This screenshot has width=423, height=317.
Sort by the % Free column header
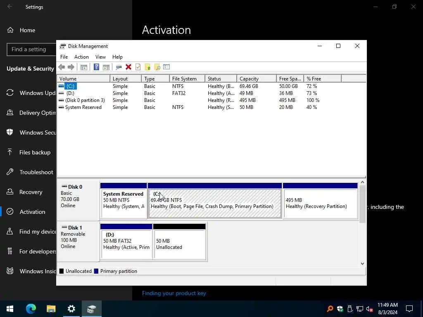pyautogui.click(x=323, y=79)
